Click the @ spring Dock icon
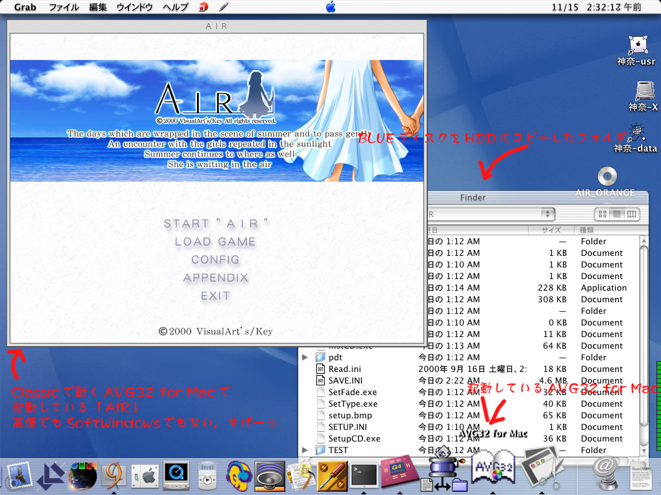Screen dimensions: 661x495 click(x=605, y=473)
